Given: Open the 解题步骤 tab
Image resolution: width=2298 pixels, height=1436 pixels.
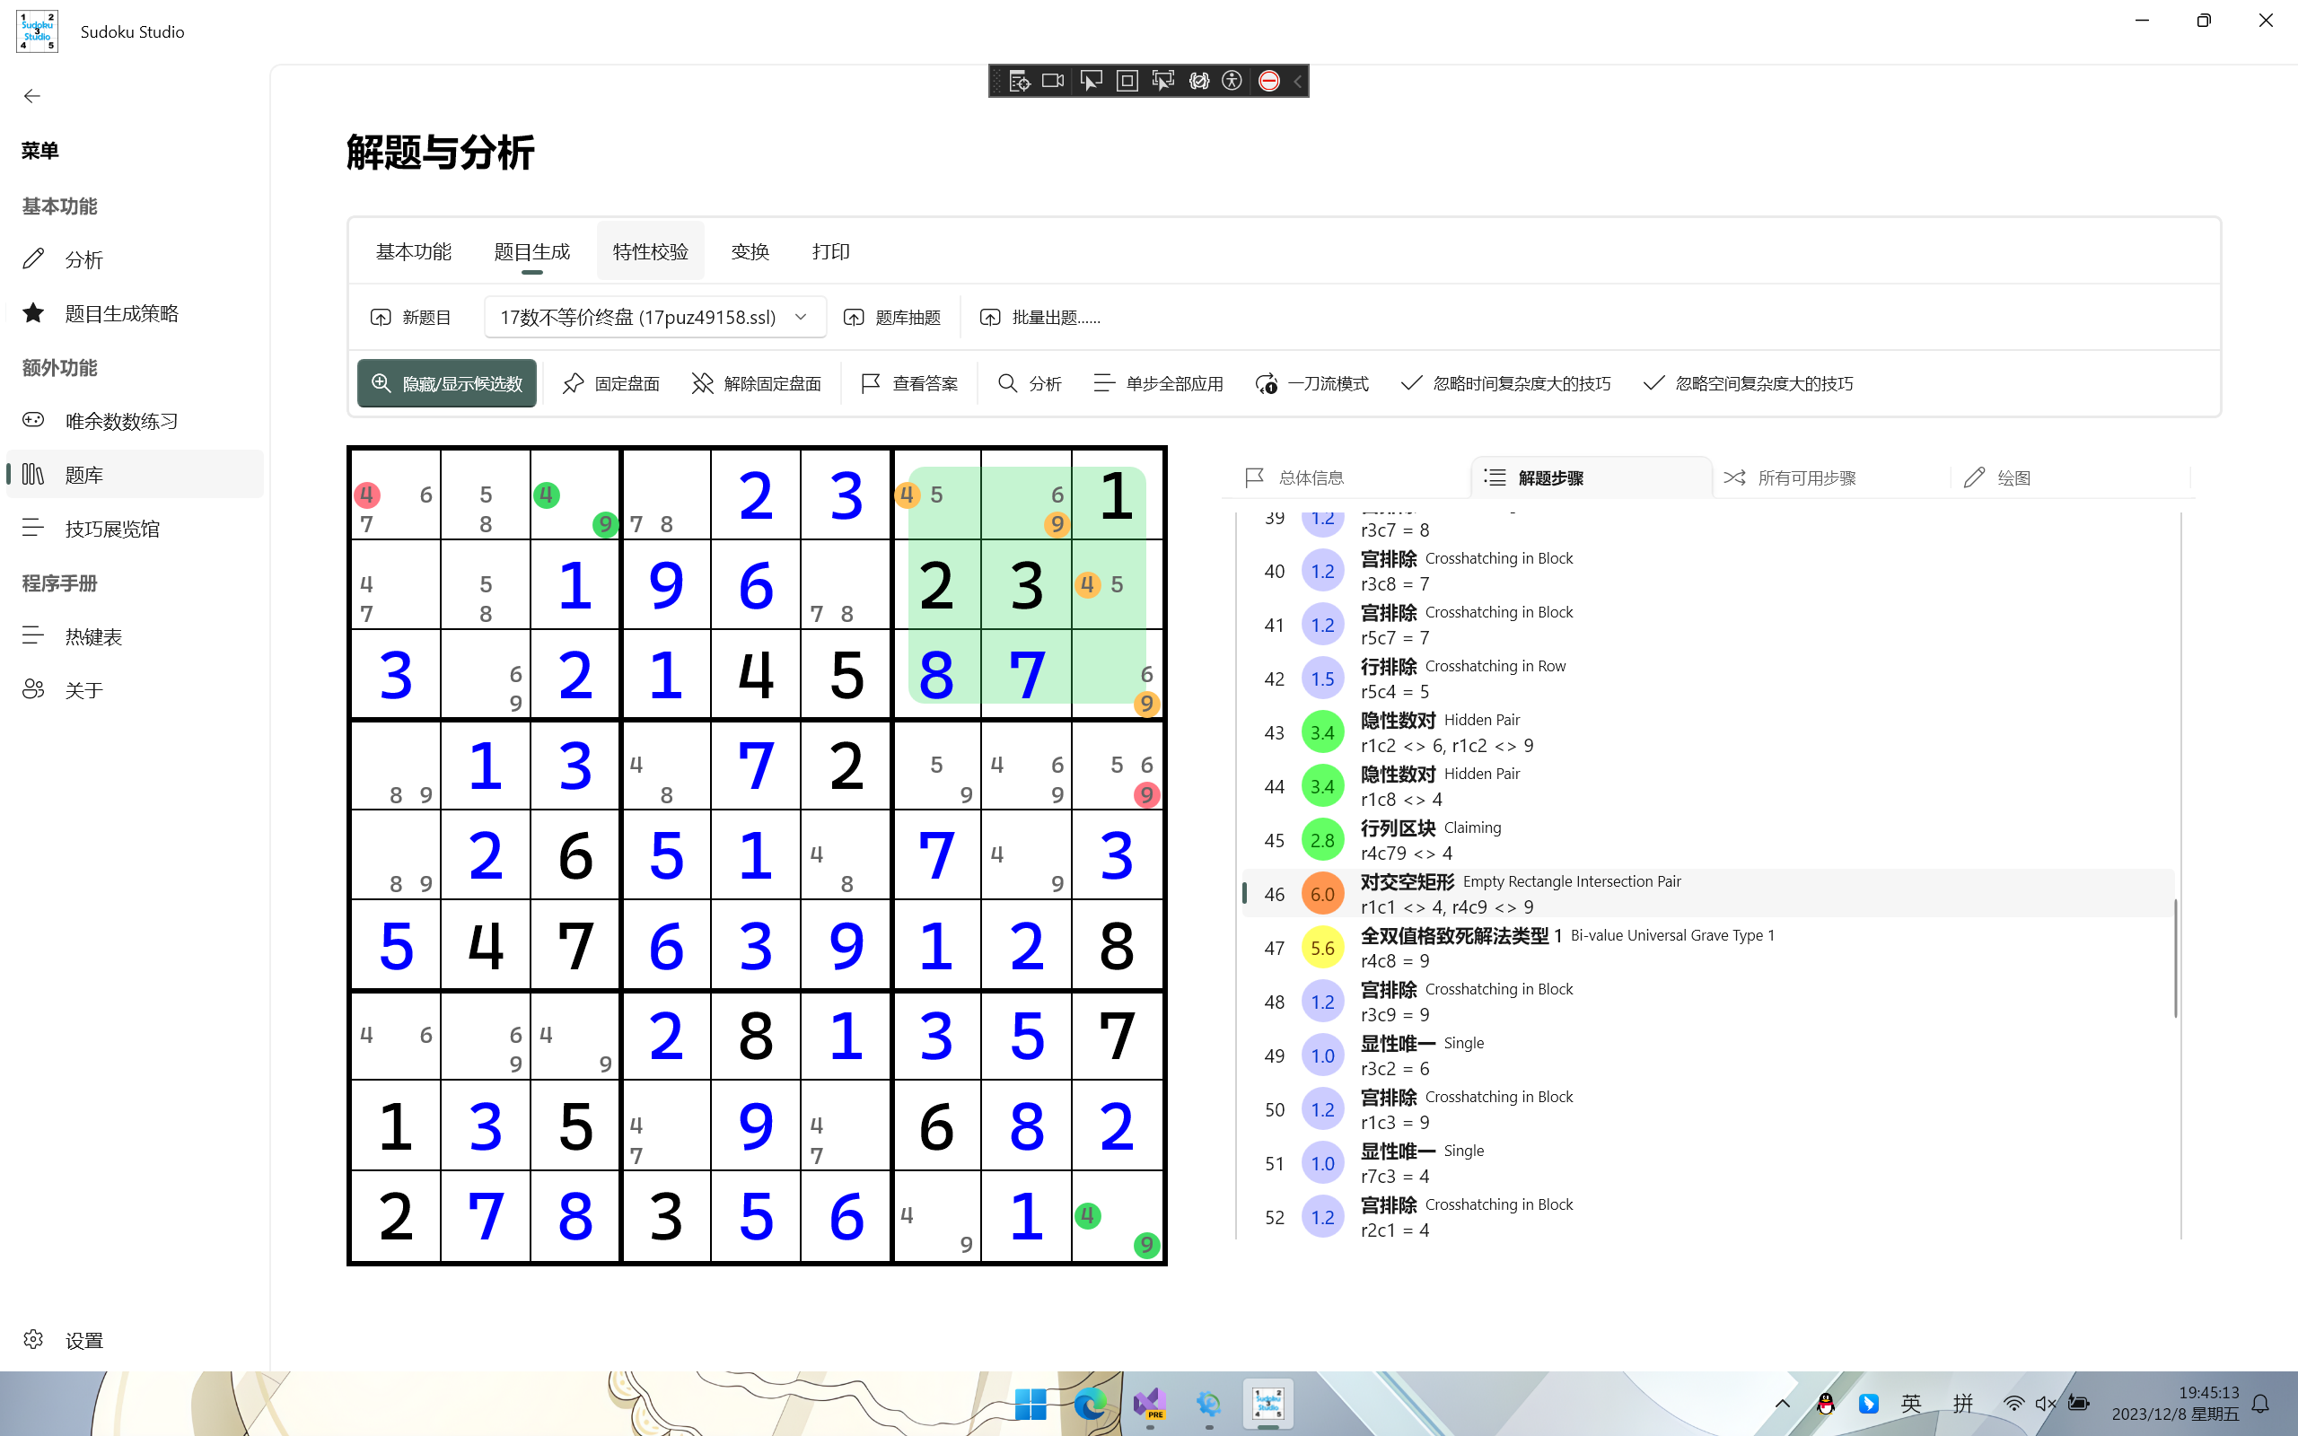Looking at the screenshot, I should click(1592, 477).
